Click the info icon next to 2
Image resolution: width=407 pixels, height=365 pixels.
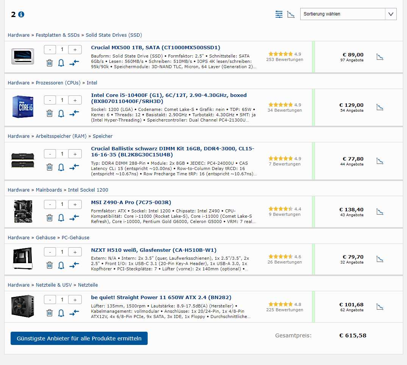pos(21,14)
